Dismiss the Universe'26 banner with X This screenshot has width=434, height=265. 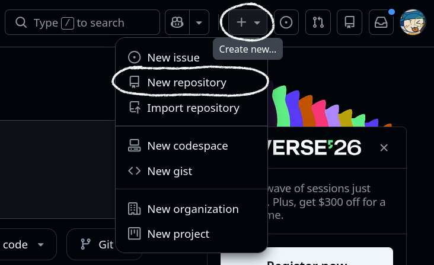384,148
